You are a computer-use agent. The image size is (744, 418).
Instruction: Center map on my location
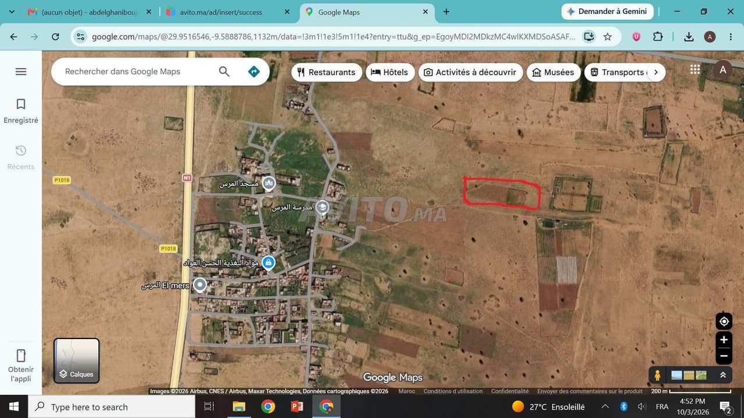pos(724,321)
